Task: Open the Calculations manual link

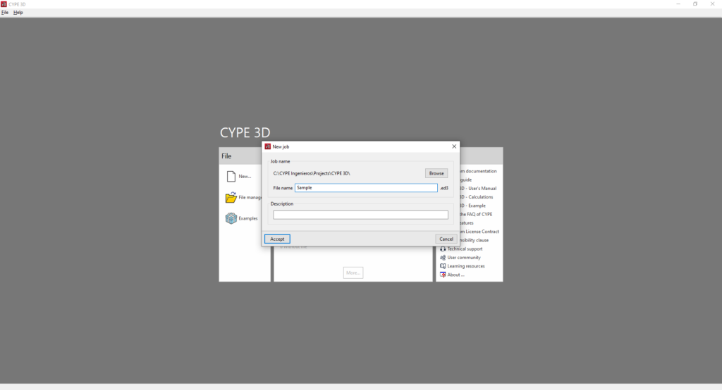Action: coord(476,197)
